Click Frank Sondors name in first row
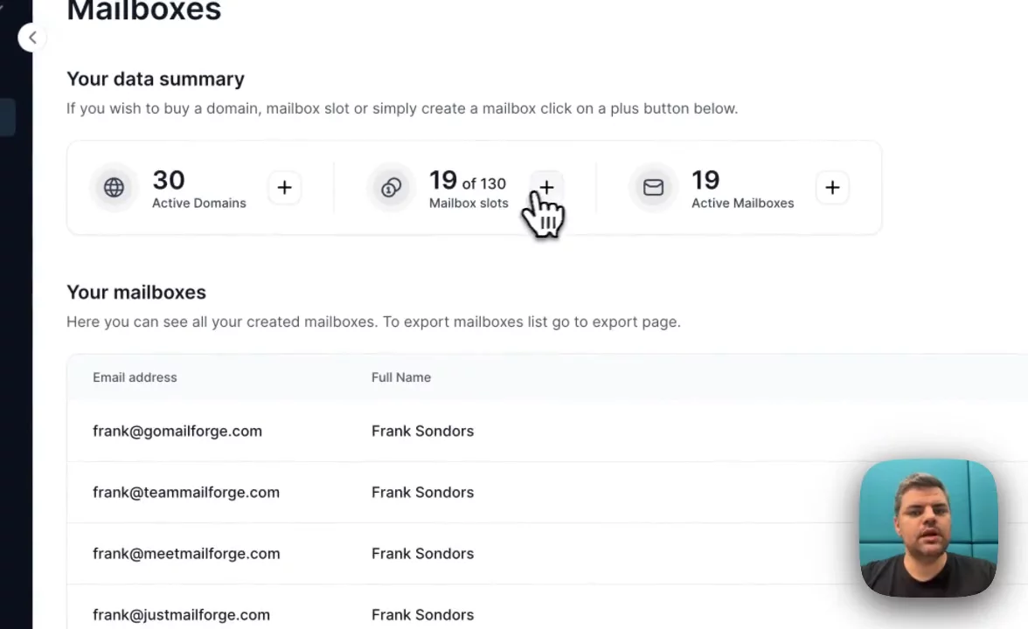 pyautogui.click(x=422, y=431)
